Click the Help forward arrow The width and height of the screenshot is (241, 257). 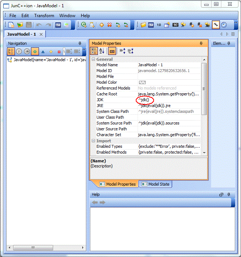click(x=102, y=202)
